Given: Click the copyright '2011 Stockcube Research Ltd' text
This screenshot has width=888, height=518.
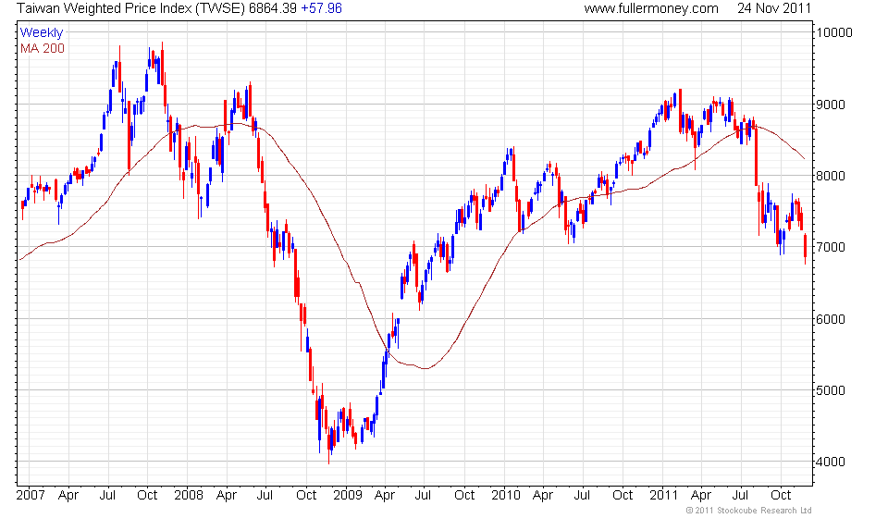Looking at the screenshot, I should pyautogui.click(x=748, y=511).
